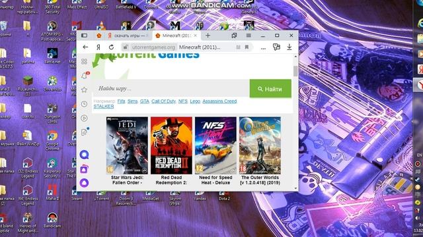Open the Call Of Duty link

pos(163,101)
